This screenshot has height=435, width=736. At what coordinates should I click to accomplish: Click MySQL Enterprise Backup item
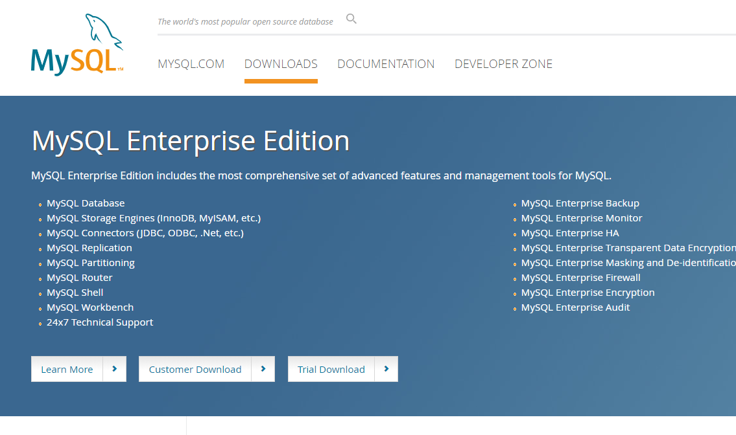580,203
